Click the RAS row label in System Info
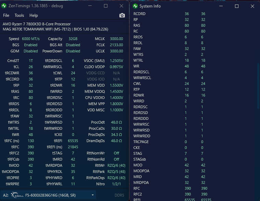260x201 pixels. coord(136,25)
